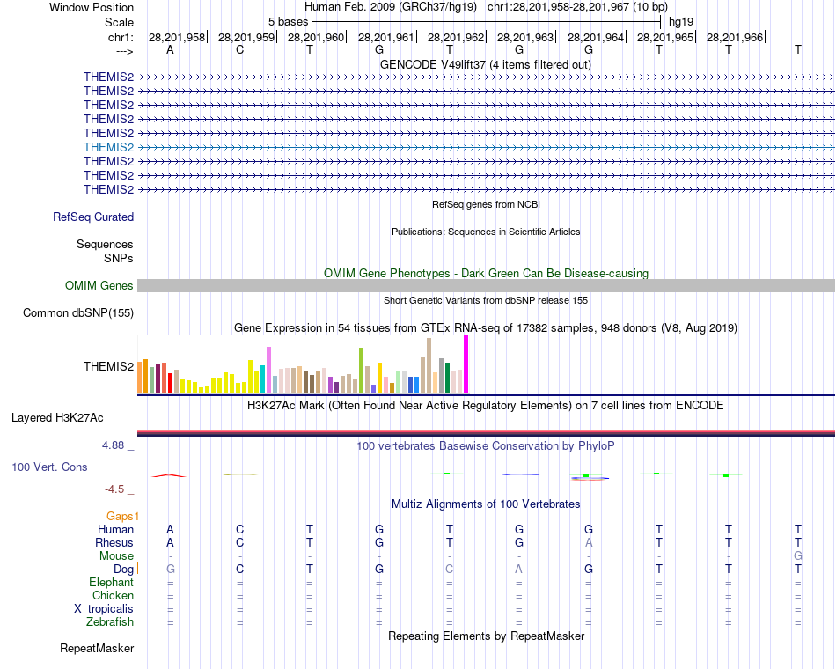Click the 5 bases scale bar text
The height and width of the screenshot is (669, 836).
[x=288, y=22]
